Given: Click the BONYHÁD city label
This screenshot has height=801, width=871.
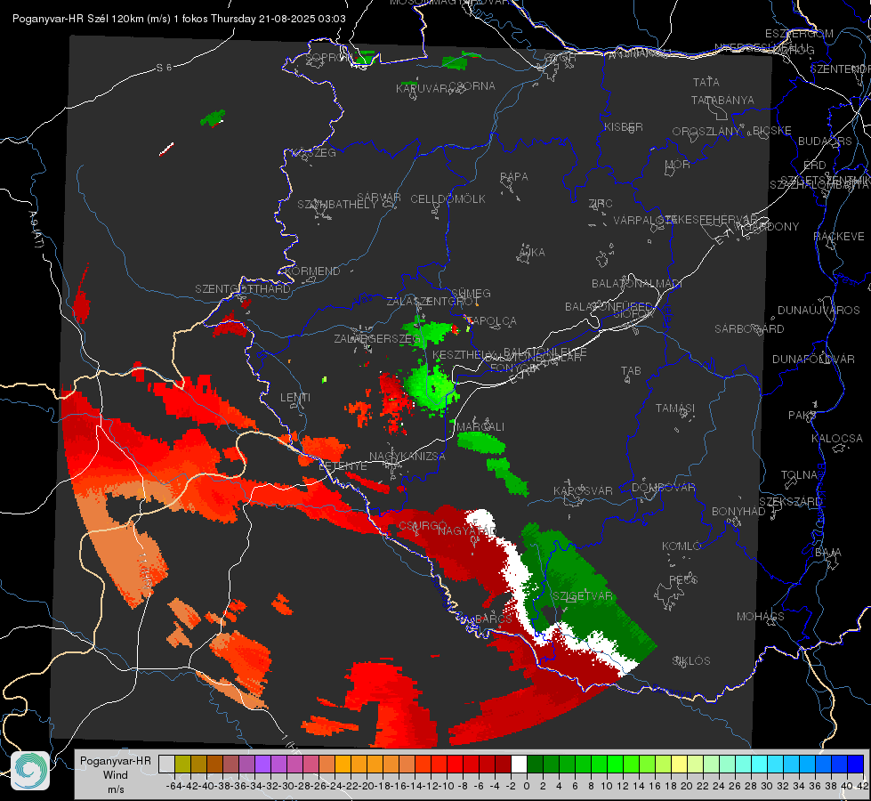Looking at the screenshot, I should click(738, 512).
